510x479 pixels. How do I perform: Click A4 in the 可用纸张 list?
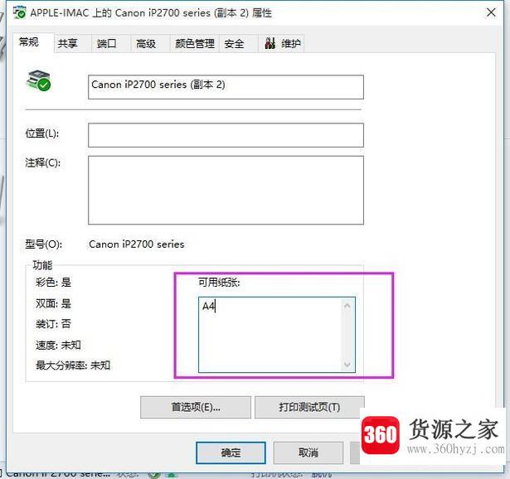coord(208,306)
